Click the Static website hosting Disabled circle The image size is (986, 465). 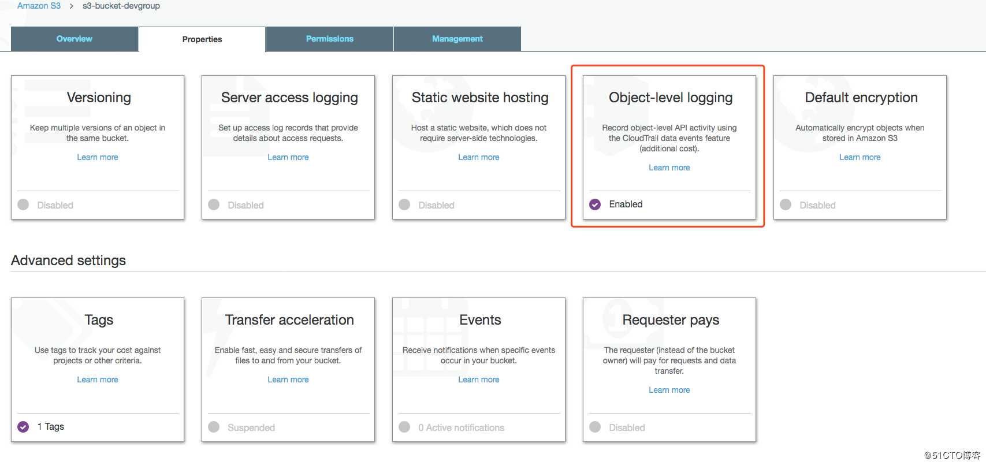[x=404, y=204]
